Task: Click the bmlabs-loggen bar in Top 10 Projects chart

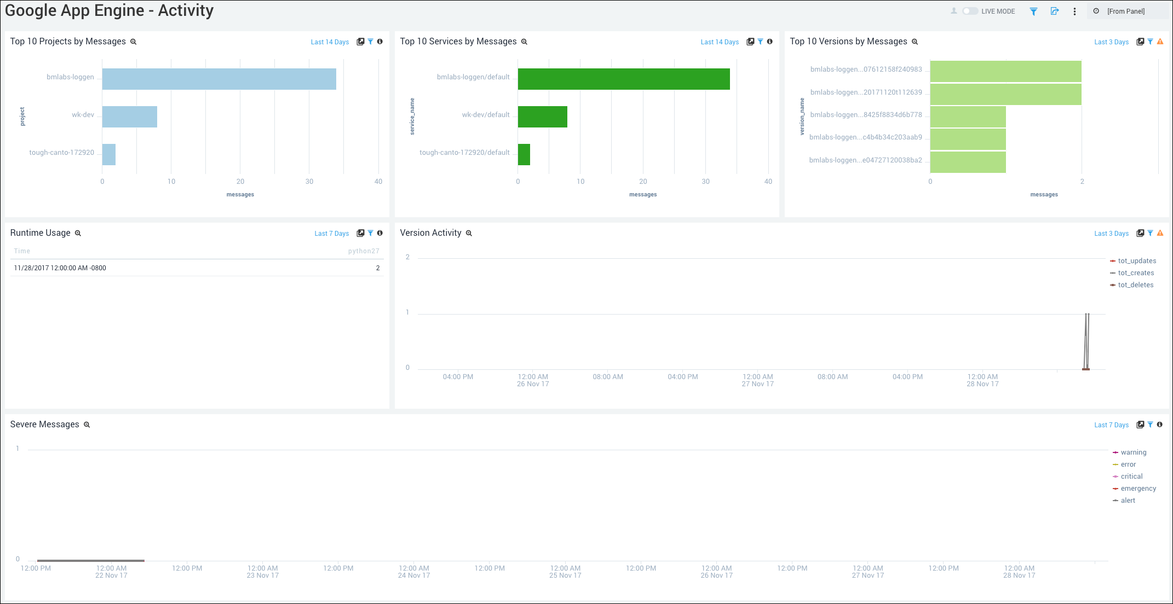Action: pyautogui.click(x=219, y=79)
